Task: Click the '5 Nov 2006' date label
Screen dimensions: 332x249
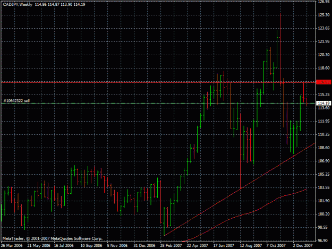Action: 117,246
